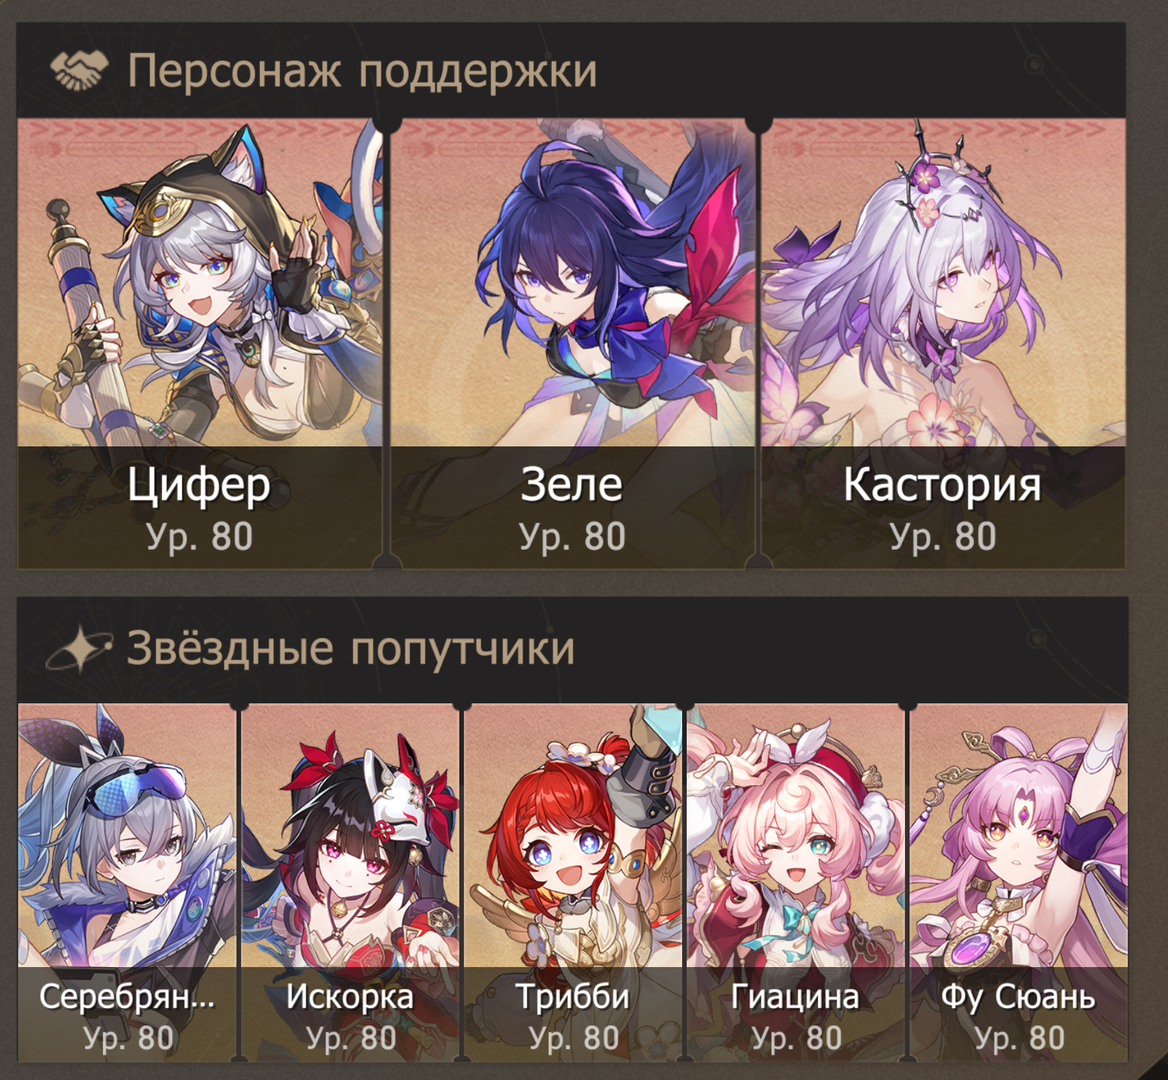Open the Гиацина companion portrait
This screenshot has width=1168, height=1080.
[x=796, y=882]
